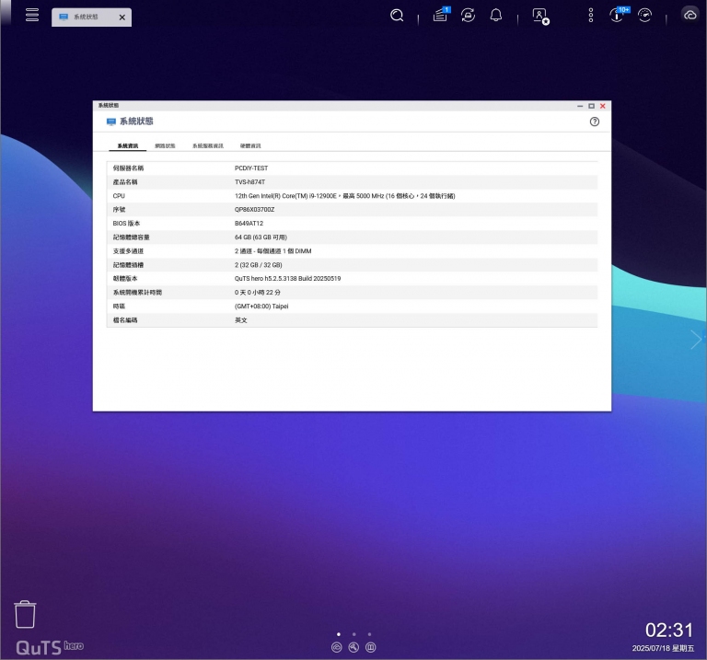
Task: Click the clock showing 02:31
Action: [668, 630]
